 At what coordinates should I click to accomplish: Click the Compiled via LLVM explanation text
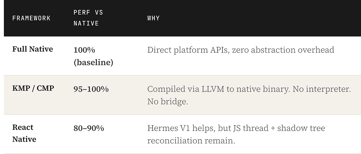pyautogui.click(x=249, y=95)
